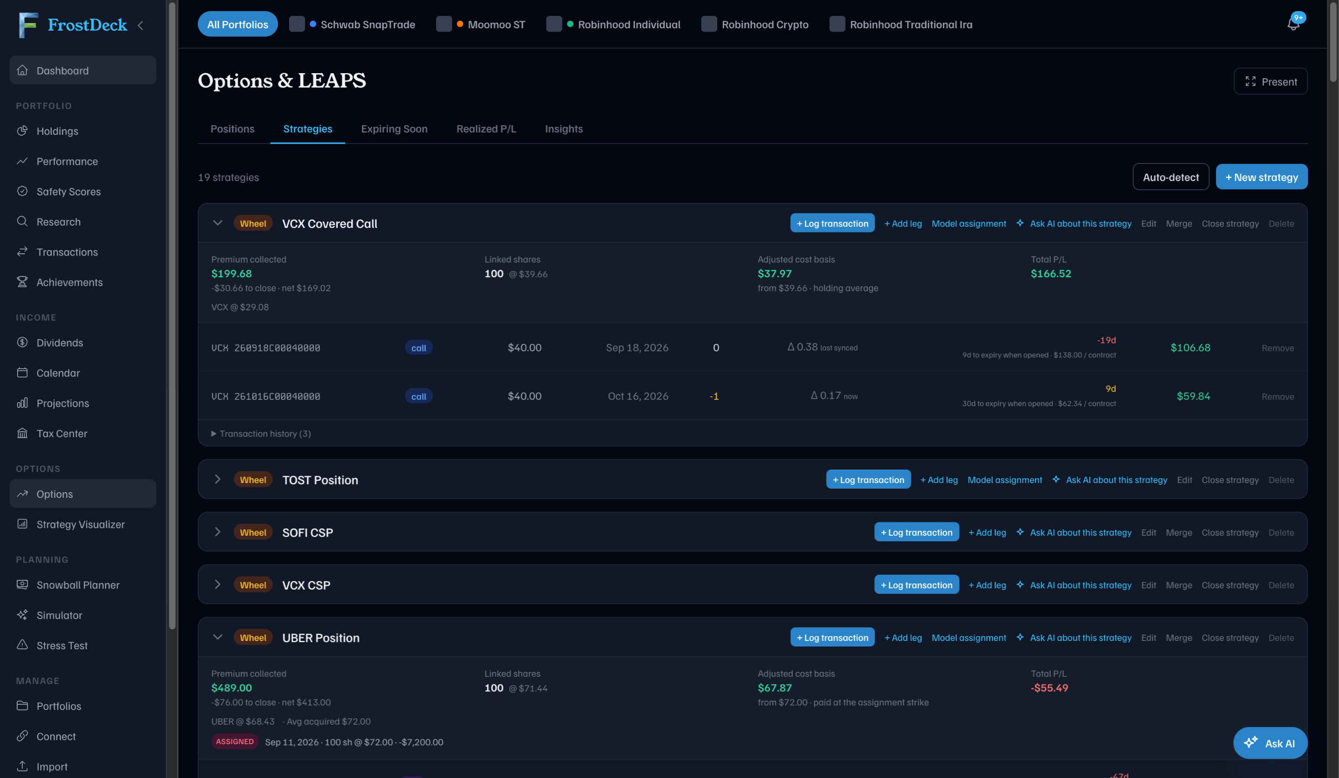The height and width of the screenshot is (778, 1339).
Task: Click the Calendar icon in the sidebar
Action: [22, 373]
